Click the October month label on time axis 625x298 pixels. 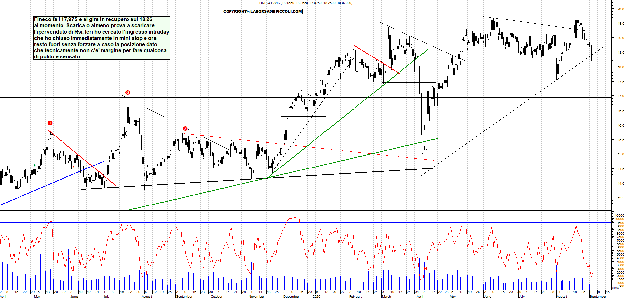tap(217, 296)
